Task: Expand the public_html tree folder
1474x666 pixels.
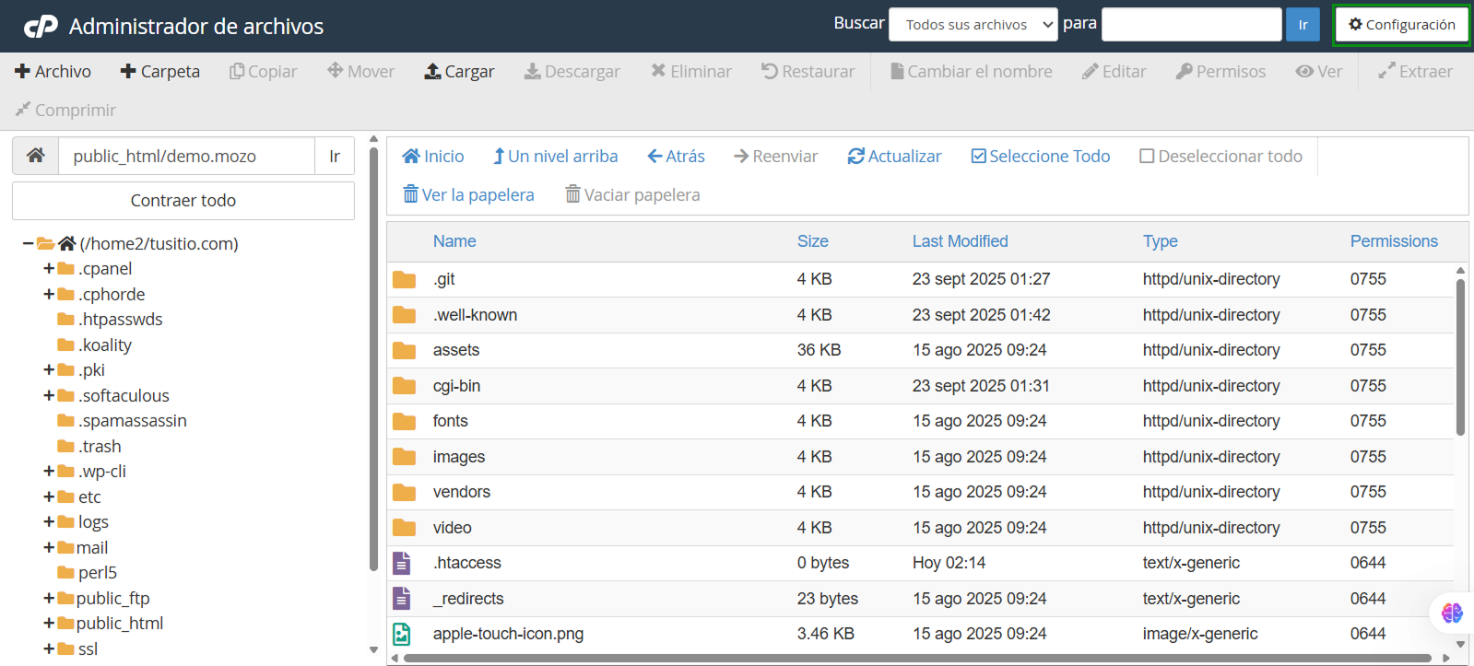Action: coord(49,624)
